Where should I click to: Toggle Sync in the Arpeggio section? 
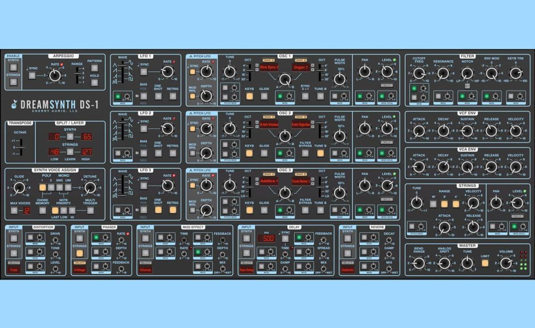[31, 76]
